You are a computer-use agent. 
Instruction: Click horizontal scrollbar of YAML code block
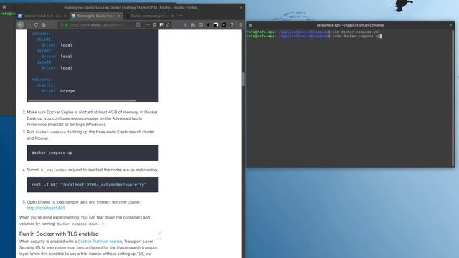pyautogui.click(x=82, y=100)
